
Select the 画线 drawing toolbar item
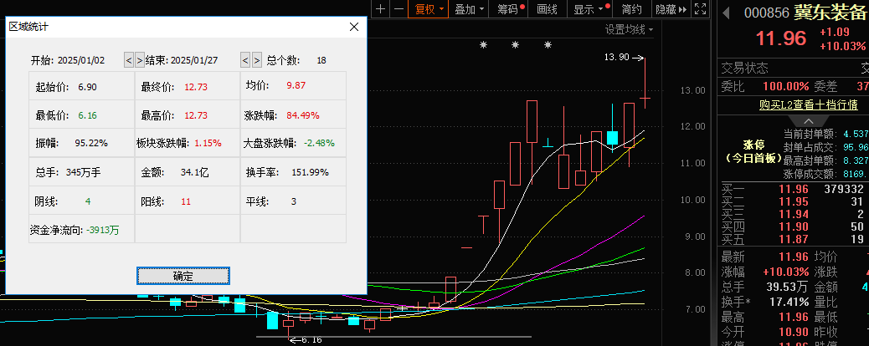tap(547, 9)
